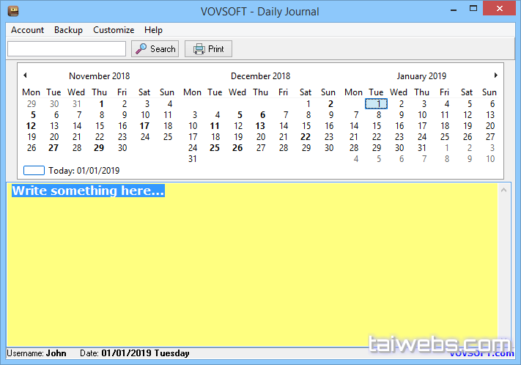Click the Print button with printer icon
Viewport: 521px width, 365px height.
point(208,49)
